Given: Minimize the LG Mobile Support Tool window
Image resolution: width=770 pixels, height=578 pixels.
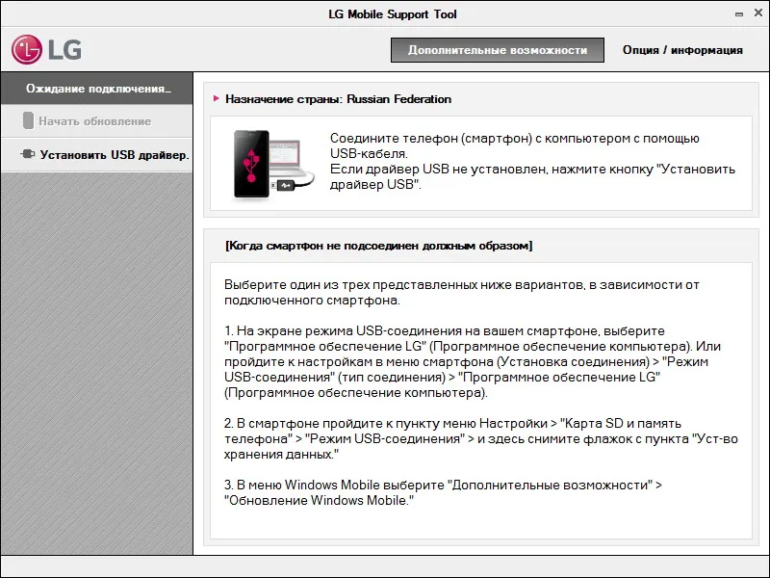Looking at the screenshot, I should (x=739, y=14).
